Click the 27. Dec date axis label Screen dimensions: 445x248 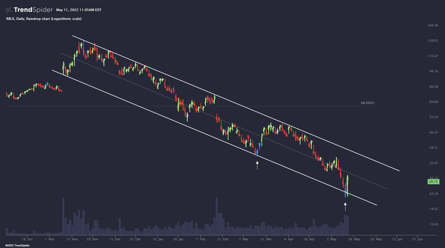tap(135, 239)
